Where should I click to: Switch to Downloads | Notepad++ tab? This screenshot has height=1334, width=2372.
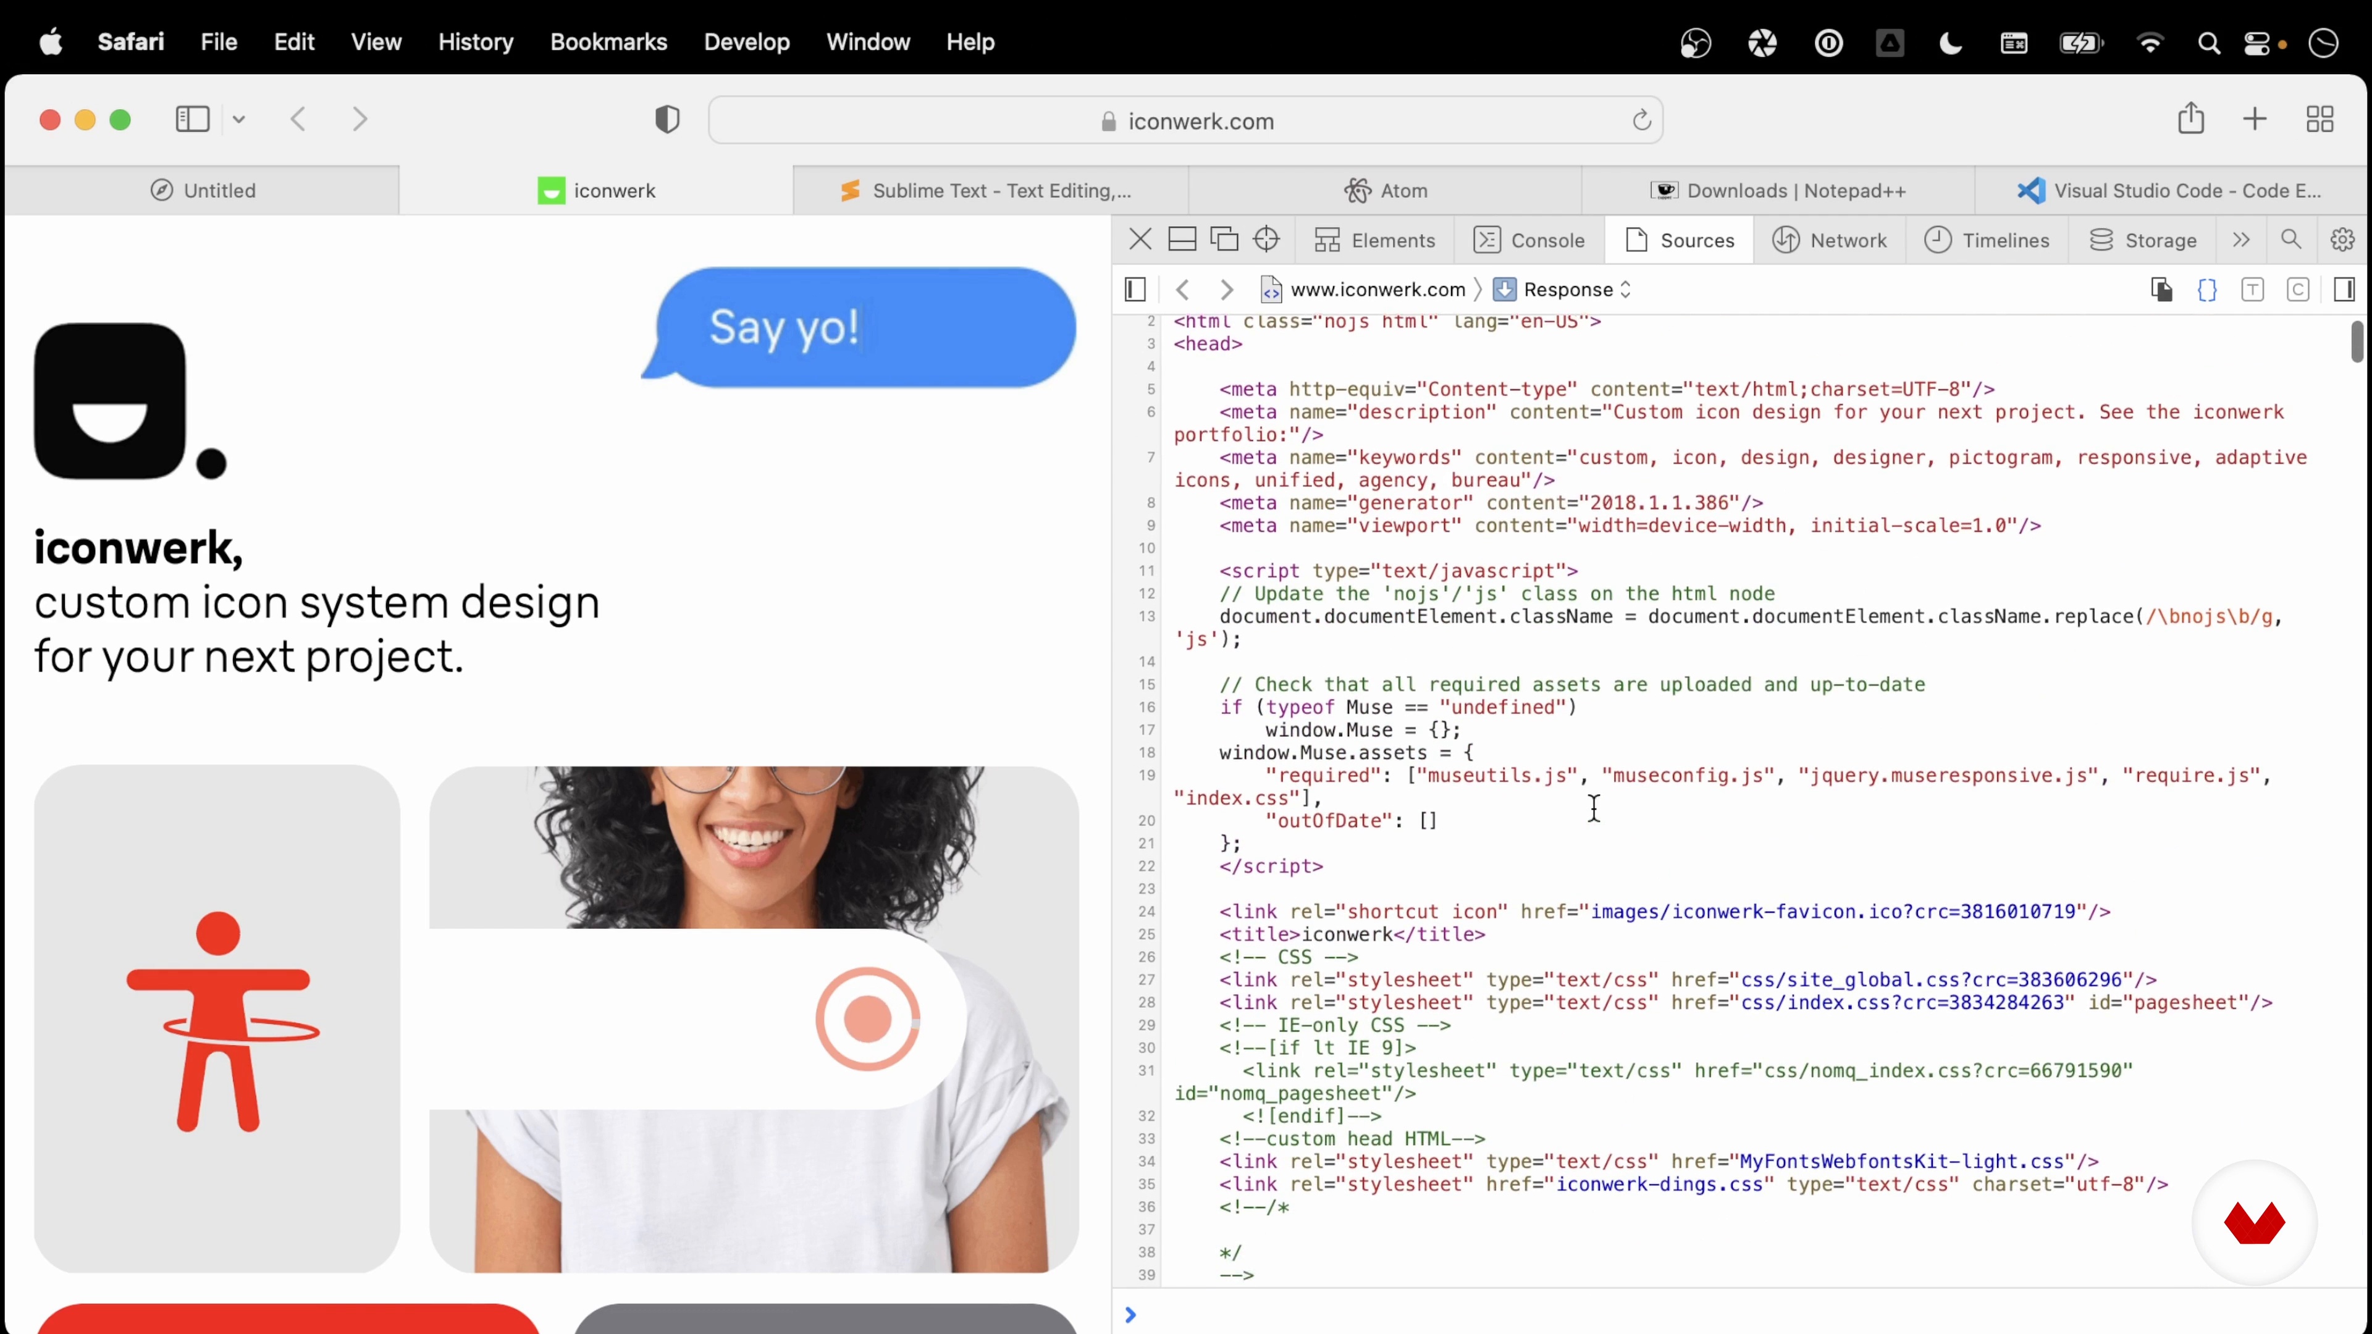pyautogui.click(x=1778, y=191)
